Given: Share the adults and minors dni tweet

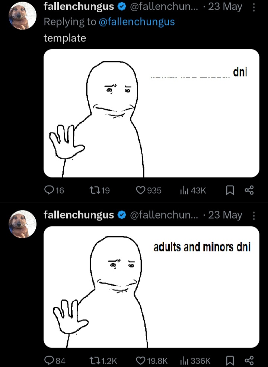Looking at the screenshot, I should 249,360.
